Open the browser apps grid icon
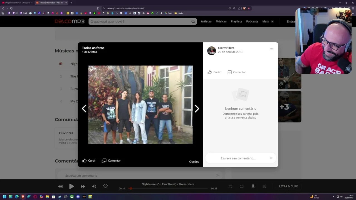Image resolution: width=356 pixels, height=200 pixels. [x=3, y=13]
